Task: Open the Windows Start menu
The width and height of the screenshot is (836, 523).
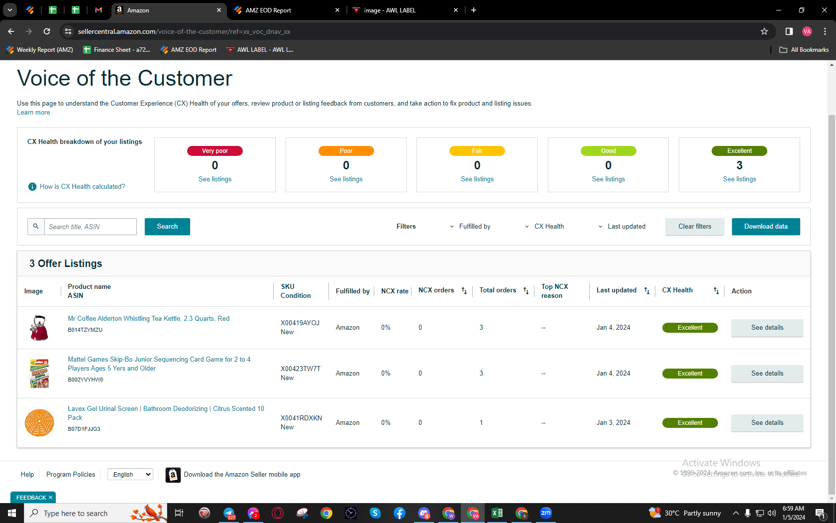Action: coord(12,513)
